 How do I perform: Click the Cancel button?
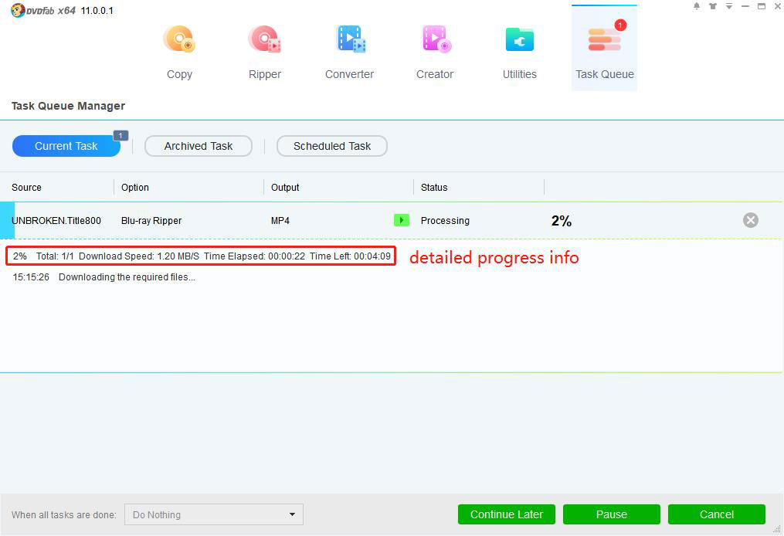[x=717, y=514]
